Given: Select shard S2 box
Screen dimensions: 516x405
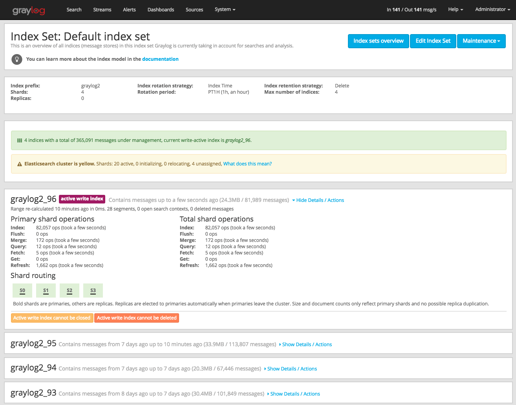Looking at the screenshot, I should [x=70, y=291].
